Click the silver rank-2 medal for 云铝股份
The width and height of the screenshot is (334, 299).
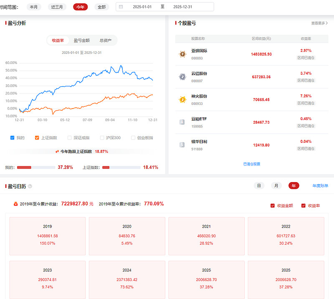click(x=182, y=77)
